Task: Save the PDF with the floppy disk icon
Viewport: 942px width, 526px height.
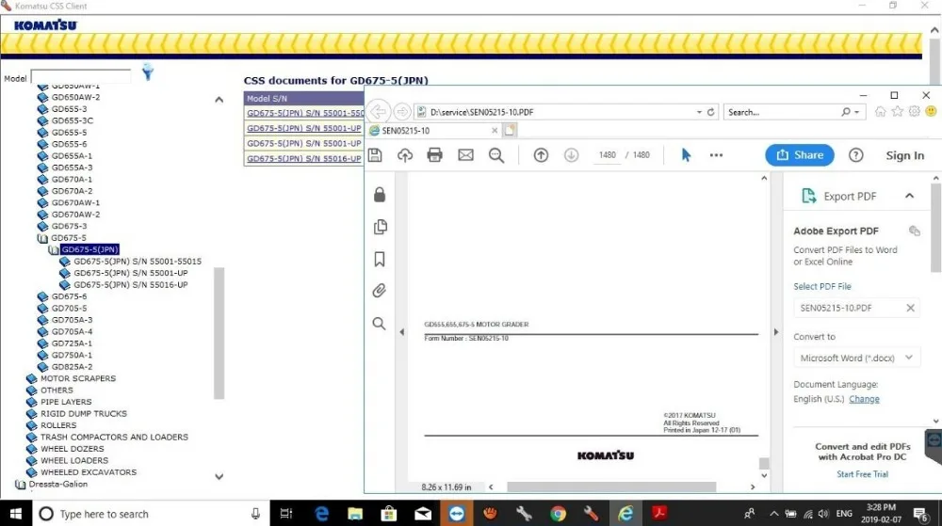Action: pos(375,155)
